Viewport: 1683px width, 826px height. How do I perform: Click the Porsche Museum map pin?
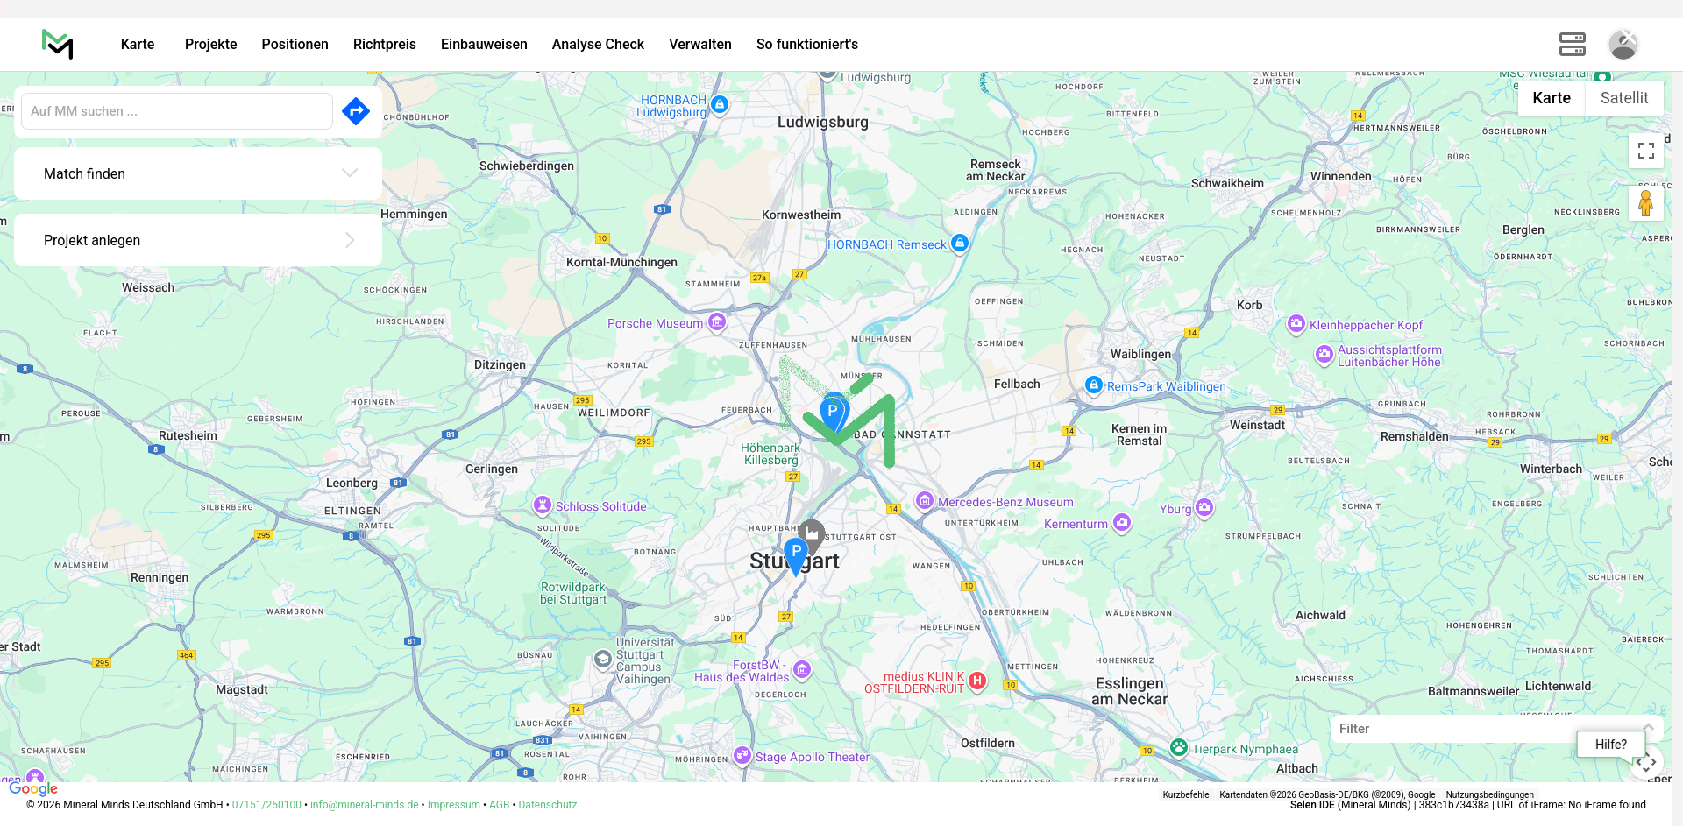(x=717, y=323)
